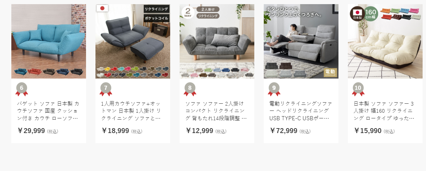The width and height of the screenshot is (426, 171).
Task: Click the rank 6 medal badge
Action: click(22, 89)
